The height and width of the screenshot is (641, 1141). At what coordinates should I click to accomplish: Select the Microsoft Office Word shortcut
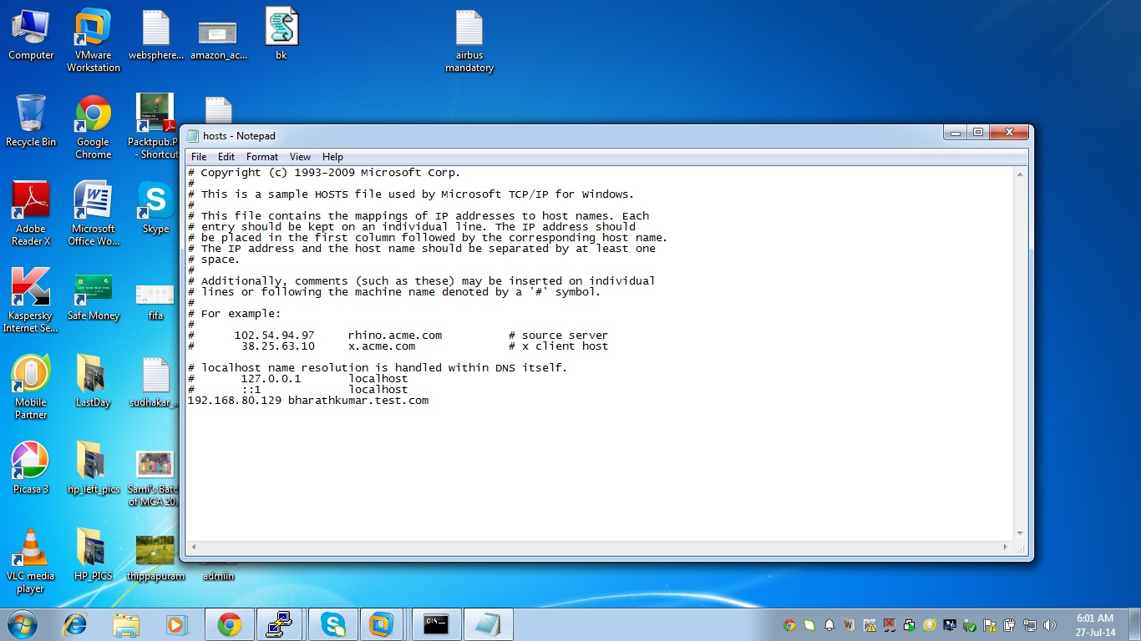[94, 214]
